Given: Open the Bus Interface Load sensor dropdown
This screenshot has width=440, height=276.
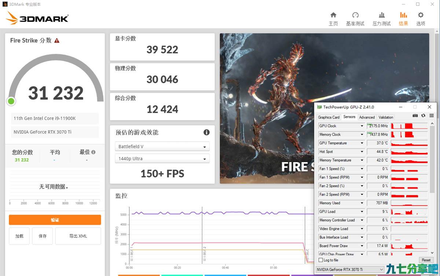Looking at the screenshot, I should click(x=362, y=237).
